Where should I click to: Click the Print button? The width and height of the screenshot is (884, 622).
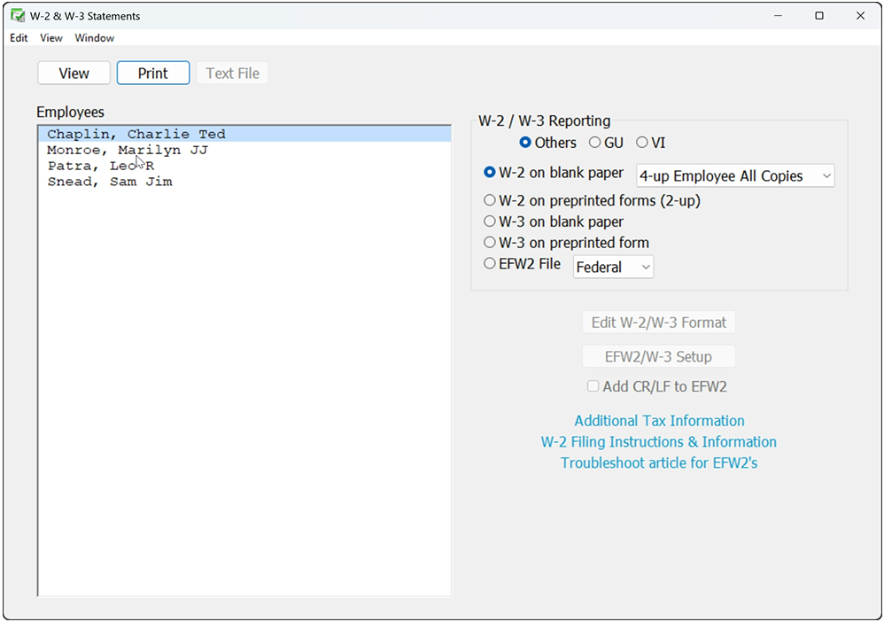pyautogui.click(x=152, y=74)
